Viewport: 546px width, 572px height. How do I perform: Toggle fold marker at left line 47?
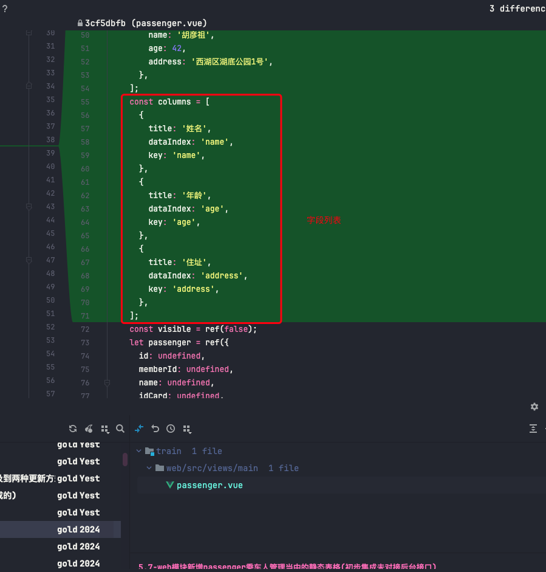click(x=29, y=260)
